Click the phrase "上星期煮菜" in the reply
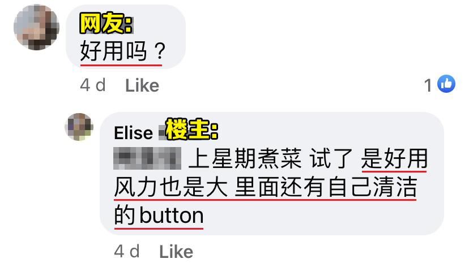Viewport: 469px width, 263px height. pyautogui.click(x=245, y=158)
